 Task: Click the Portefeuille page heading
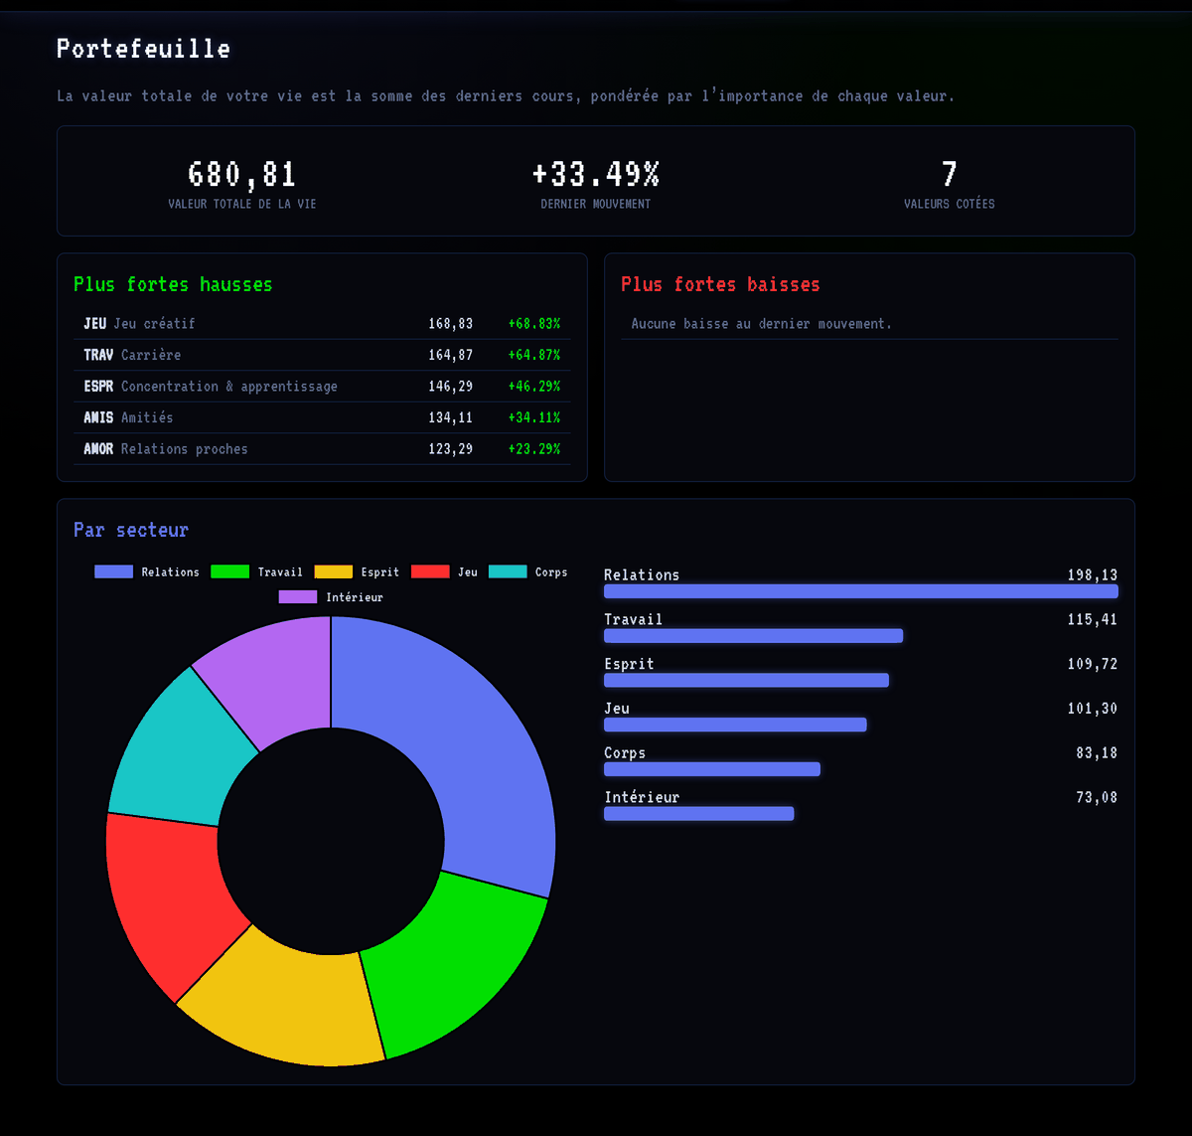(x=144, y=48)
